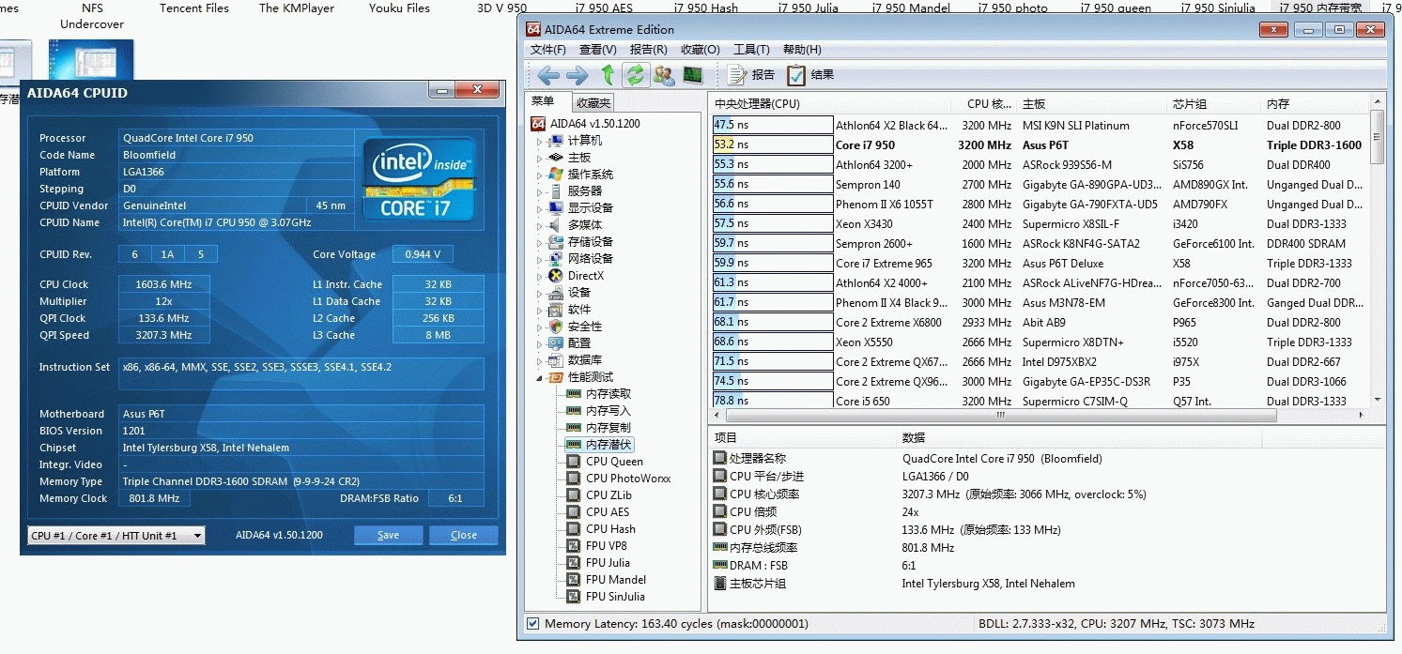Select FPU Julia benchmark in tree
Screen dimensions: 1402x654
608,563
